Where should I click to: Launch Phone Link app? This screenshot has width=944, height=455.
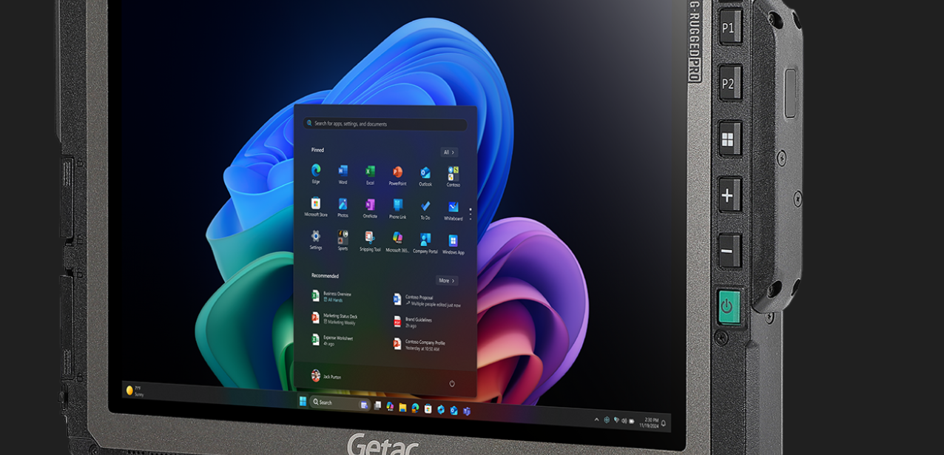pos(397,209)
